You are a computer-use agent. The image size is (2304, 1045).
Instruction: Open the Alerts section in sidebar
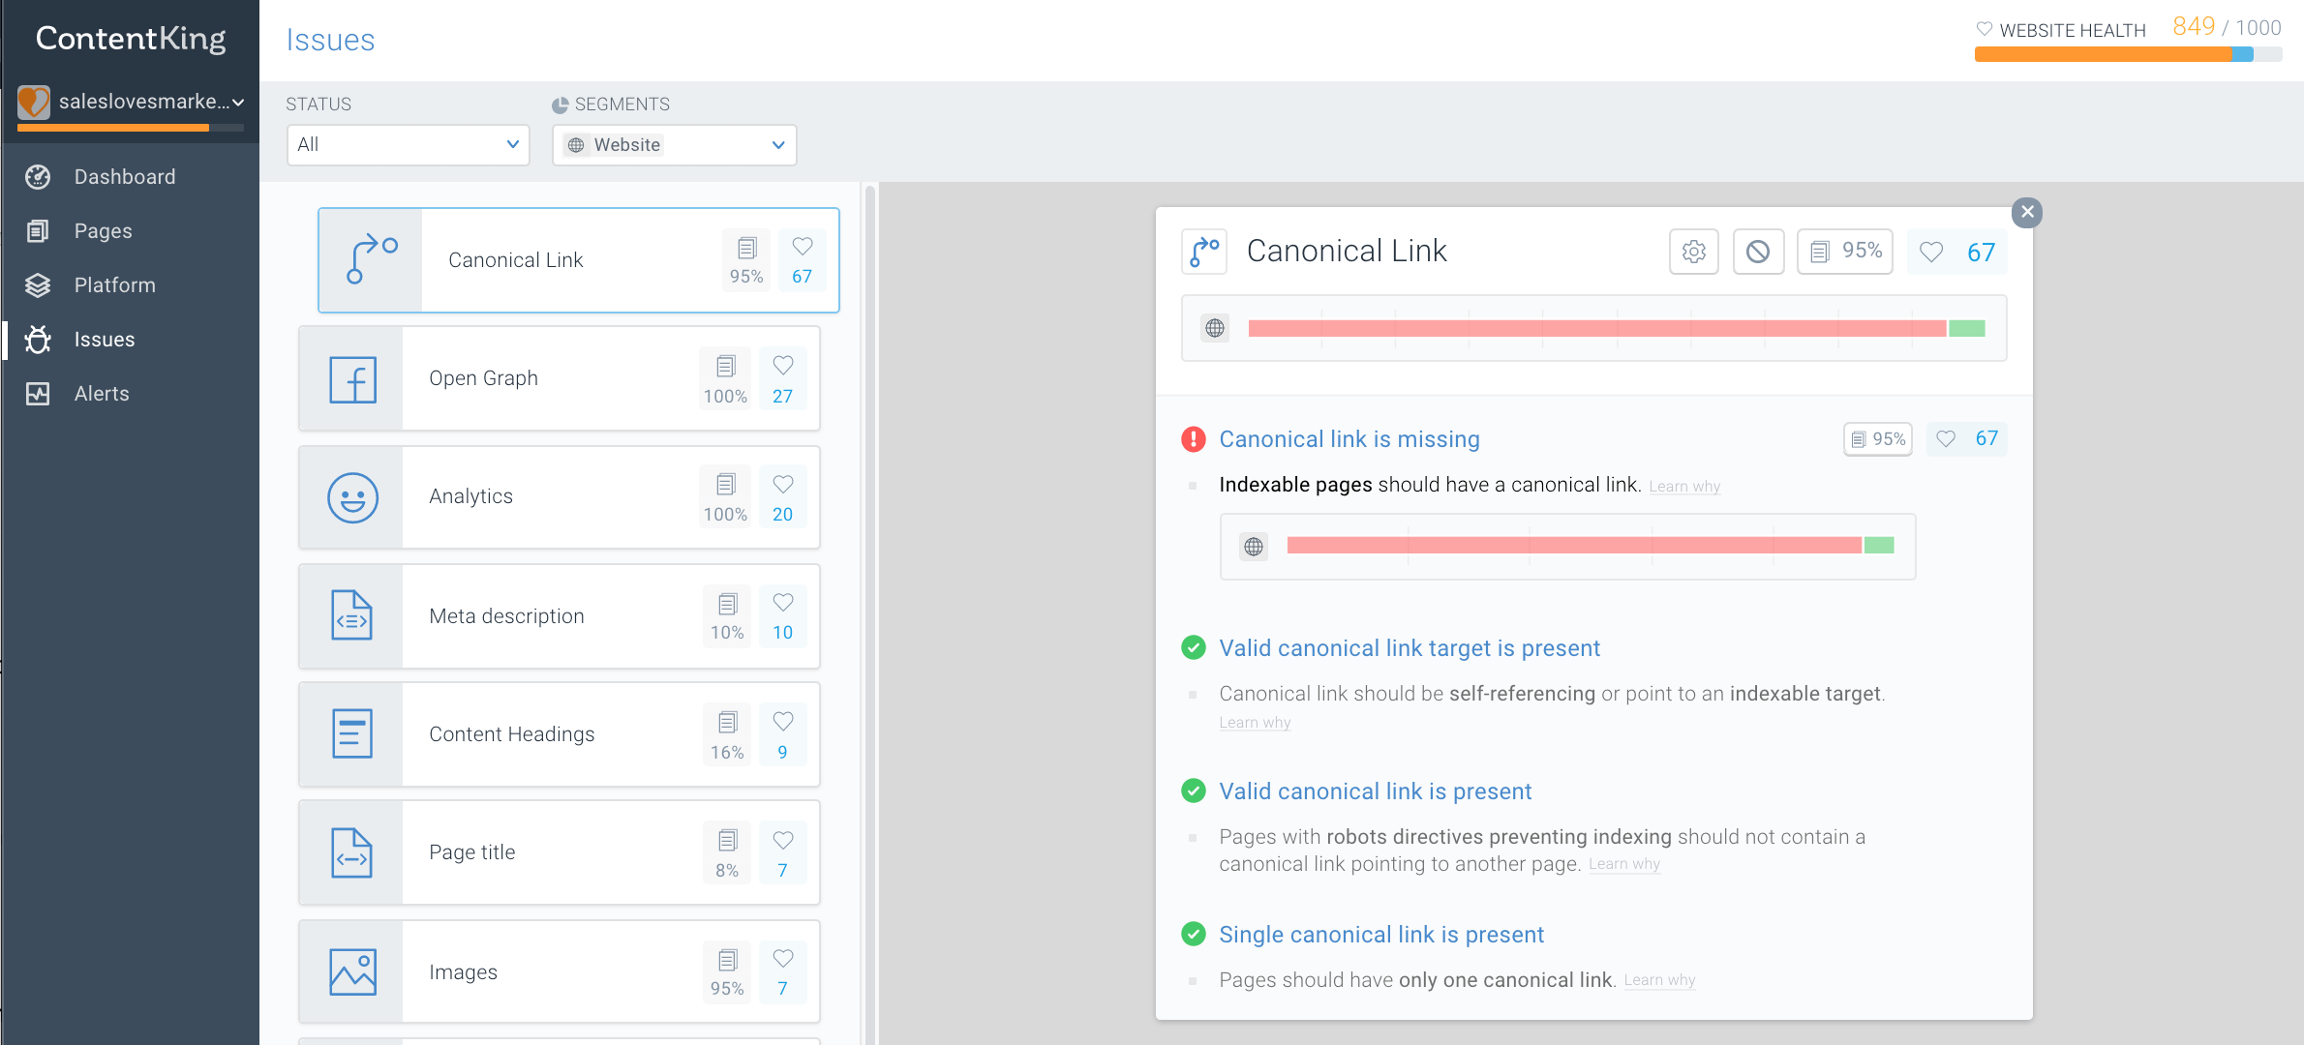101,394
